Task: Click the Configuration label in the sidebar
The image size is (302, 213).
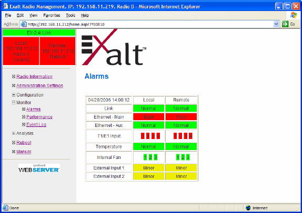Action: 30,95
